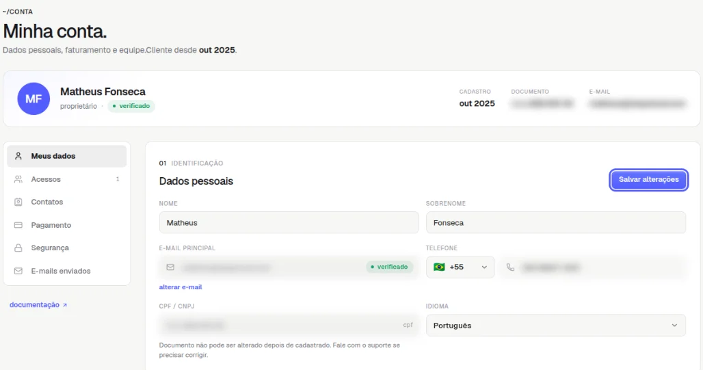
Task: View the E-mails enviados section
Action: (67, 271)
